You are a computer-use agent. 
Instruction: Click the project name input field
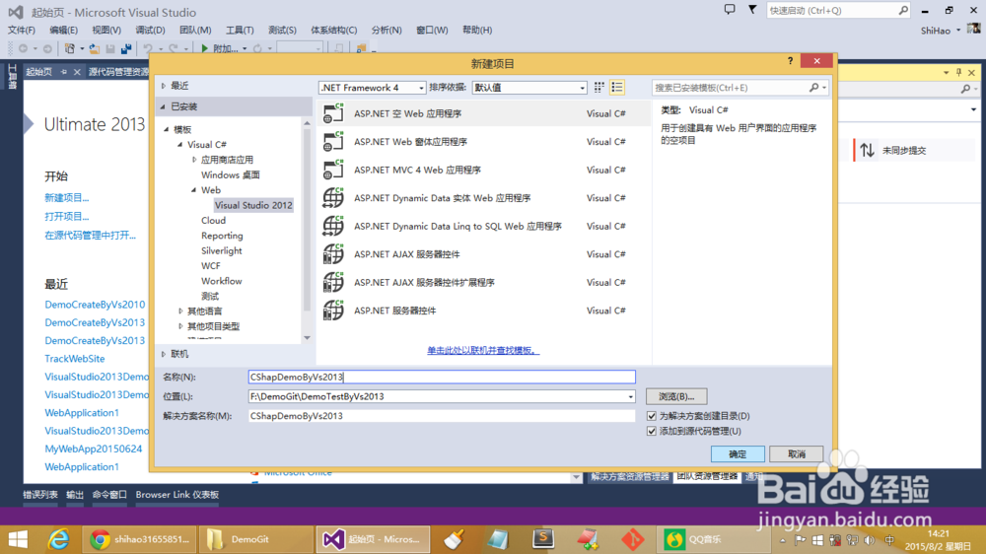[442, 377]
